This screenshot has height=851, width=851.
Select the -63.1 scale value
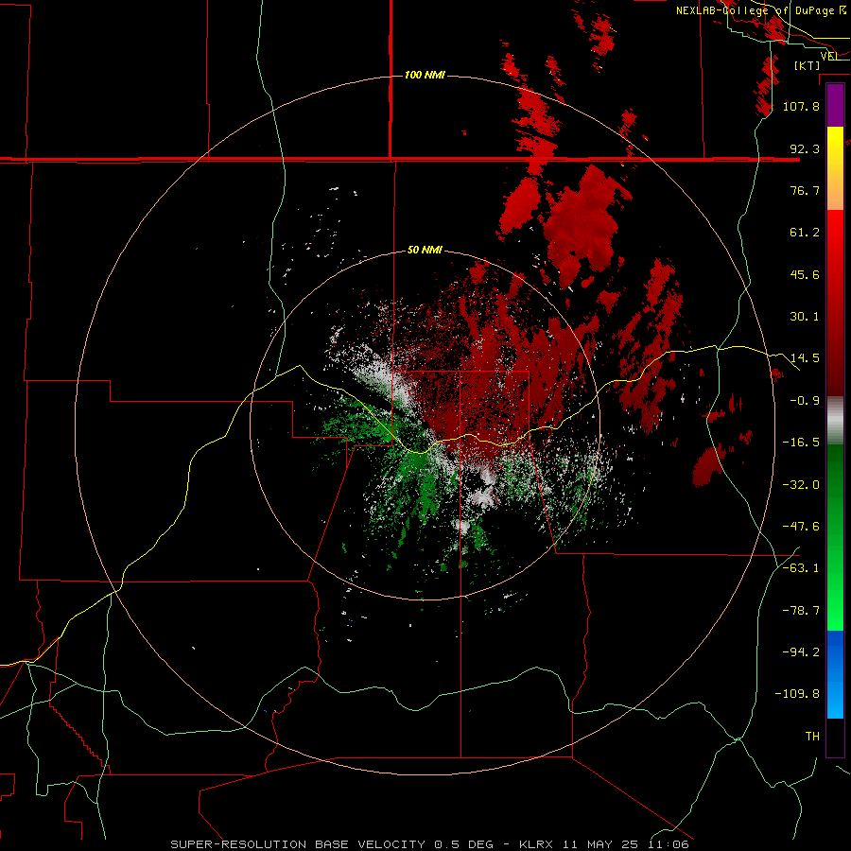pos(801,568)
